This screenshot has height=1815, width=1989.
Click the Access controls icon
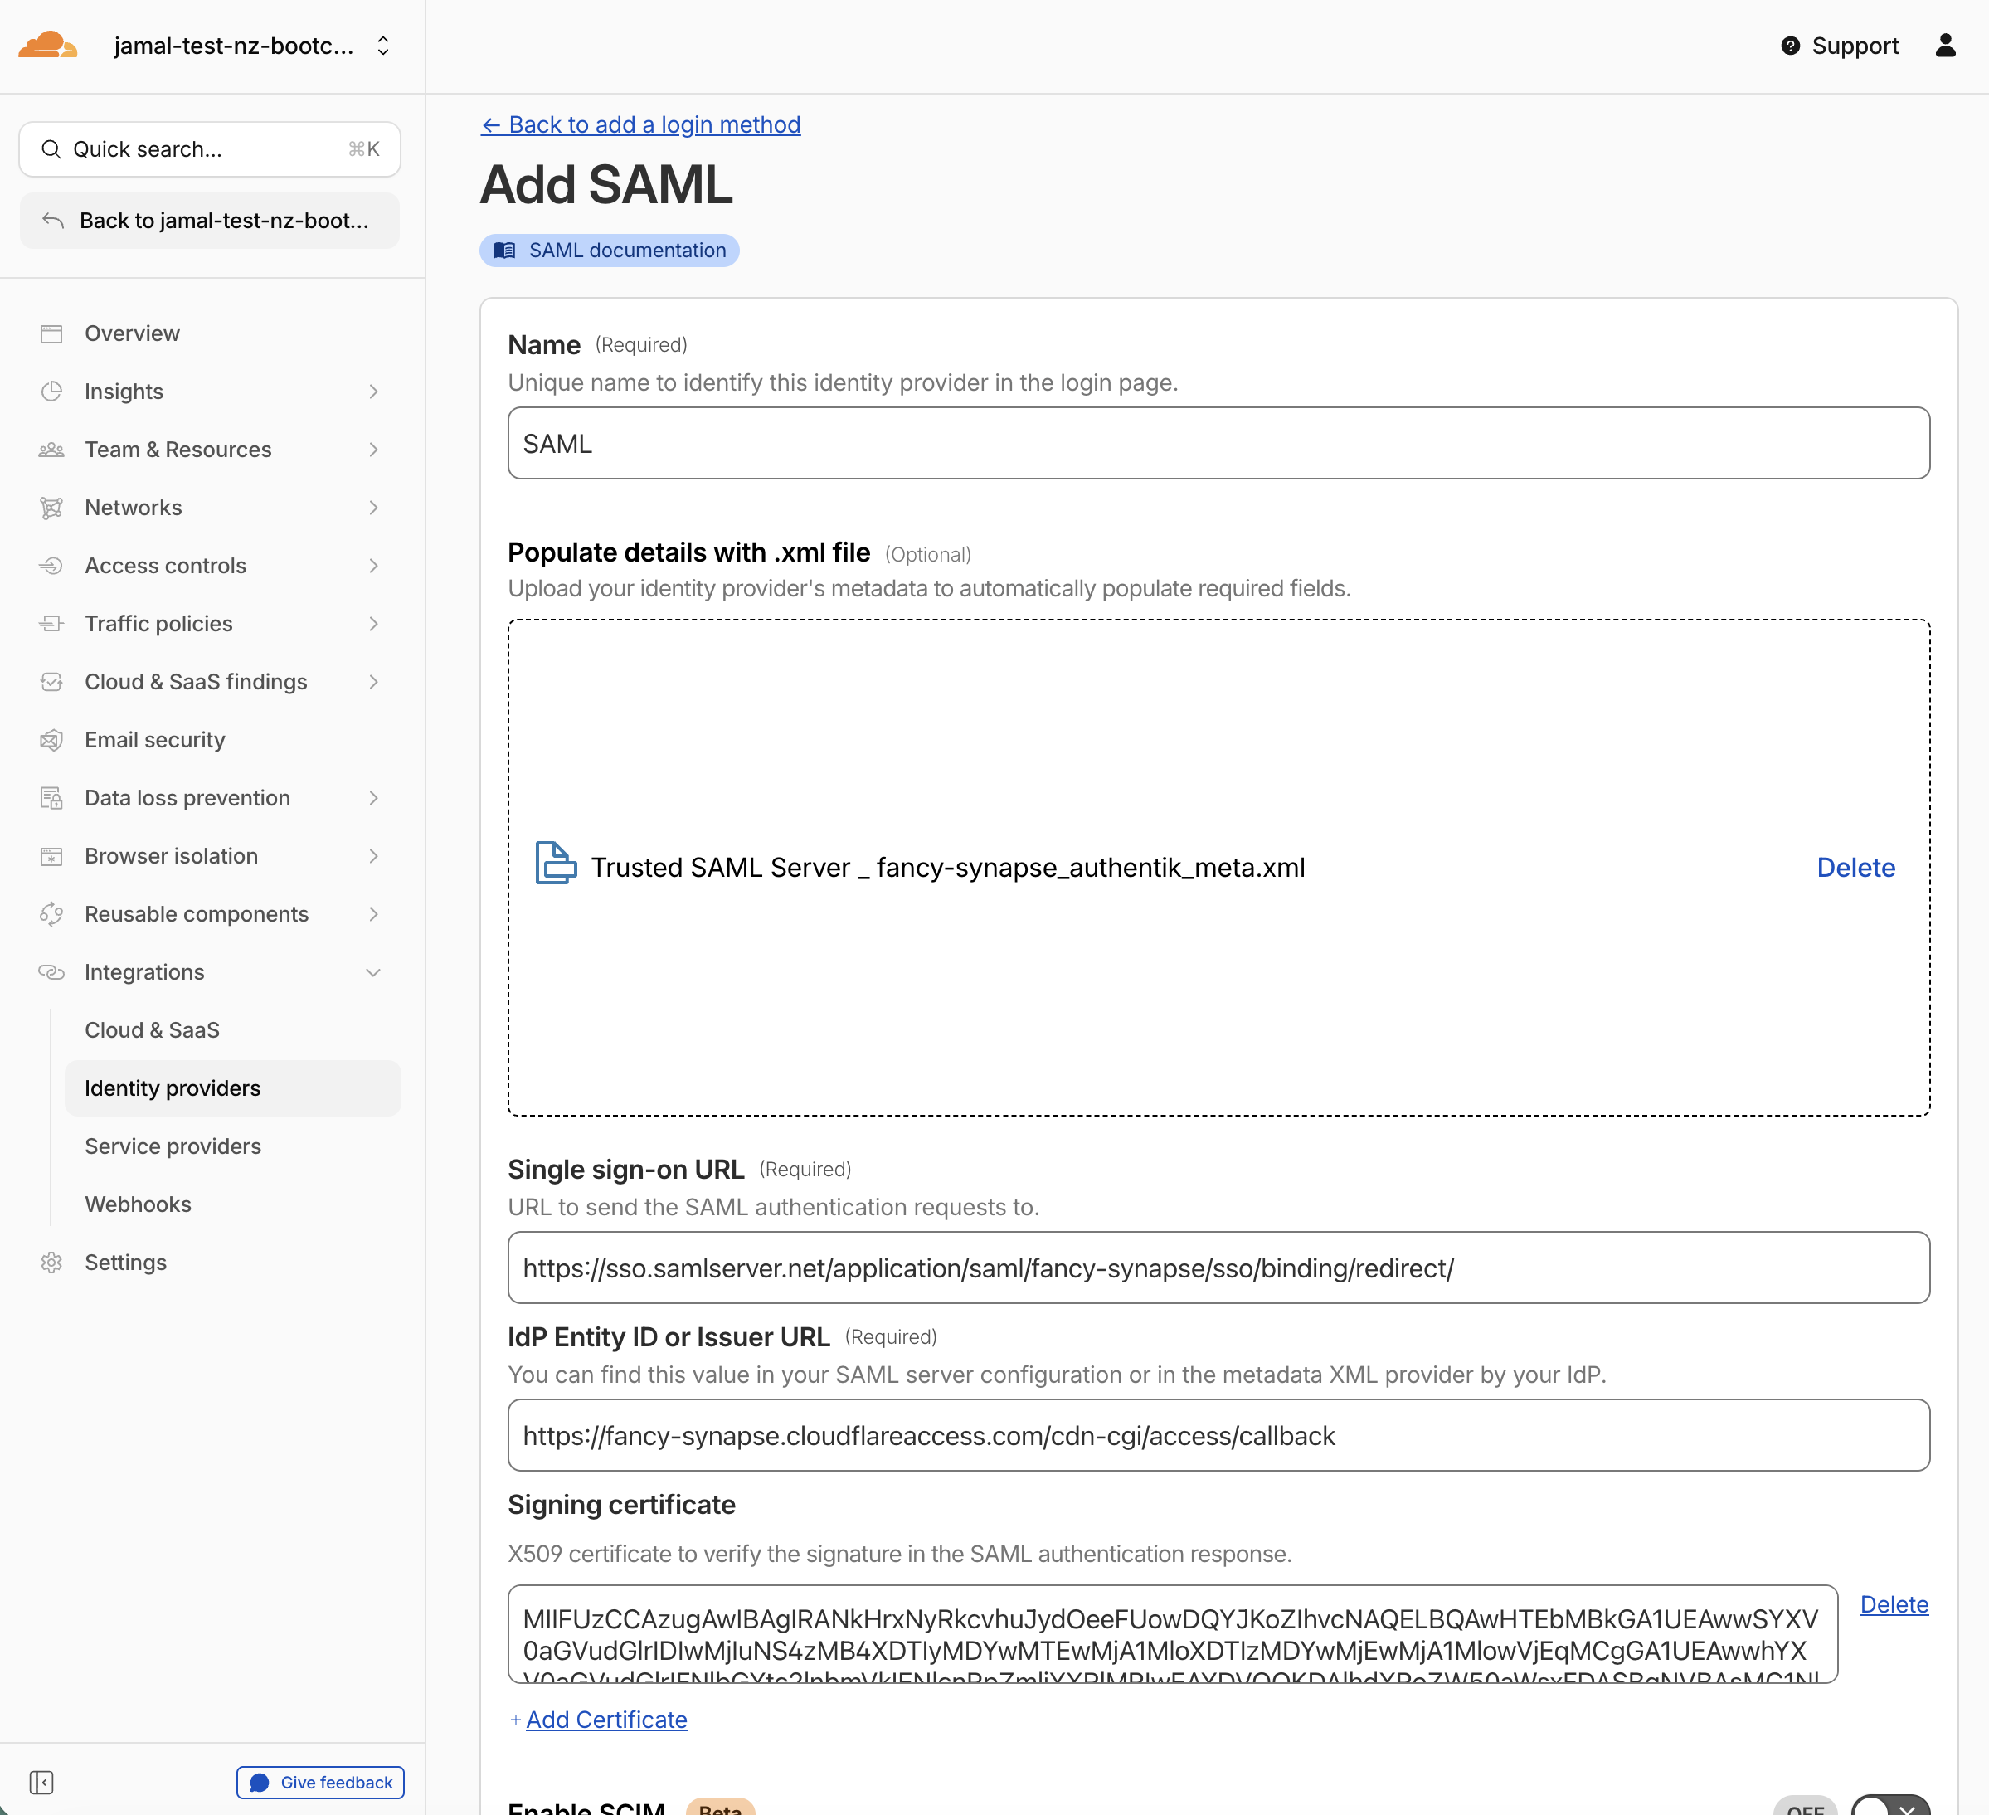(x=51, y=566)
